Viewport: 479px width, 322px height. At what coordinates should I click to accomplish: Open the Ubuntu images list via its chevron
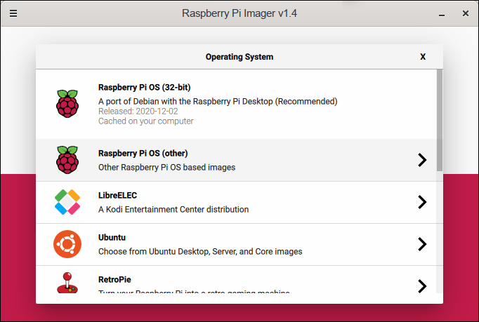(422, 244)
